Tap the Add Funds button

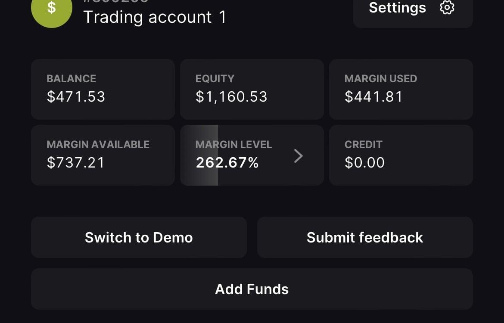point(252,289)
